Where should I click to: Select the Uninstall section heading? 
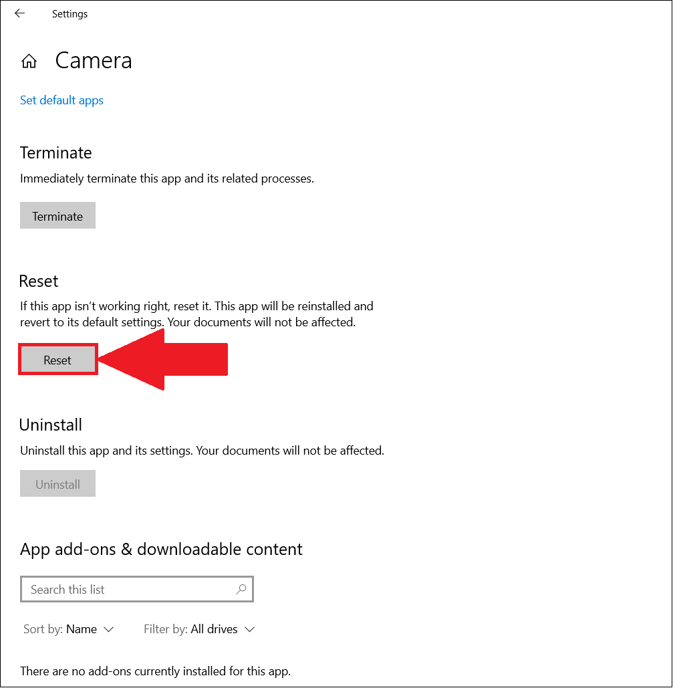pyautogui.click(x=50, y=425)
